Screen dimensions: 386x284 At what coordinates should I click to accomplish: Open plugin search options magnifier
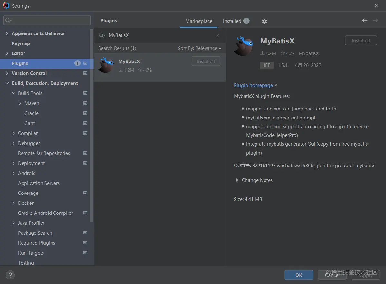point(102,35)
